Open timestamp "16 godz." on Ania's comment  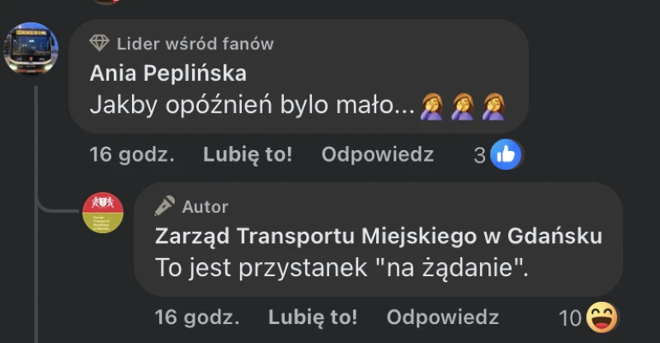point(131,155)
